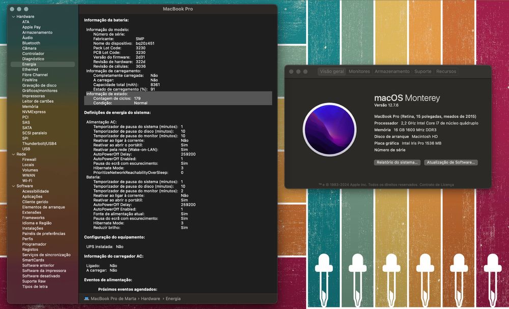
Task: Click the Relatório do sistema button
Action: [397, 163]
